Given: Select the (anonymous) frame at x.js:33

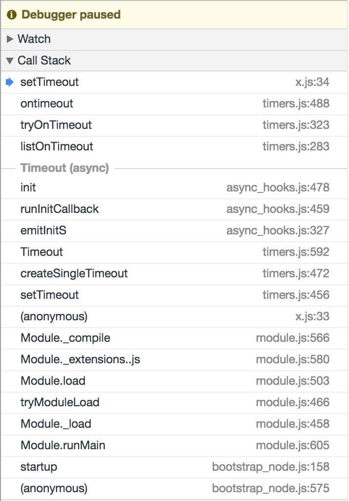Looking at the screenshot, I should (174, 316).
